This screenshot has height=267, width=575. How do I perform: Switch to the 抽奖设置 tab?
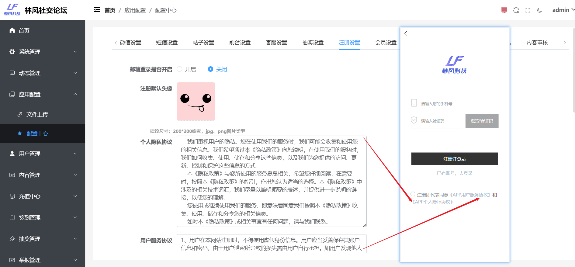[x=313, y=43]
